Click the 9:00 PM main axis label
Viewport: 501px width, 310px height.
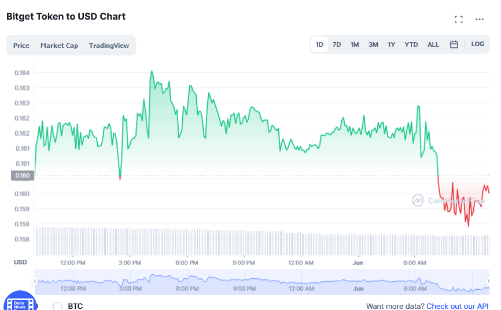[244, 263]
